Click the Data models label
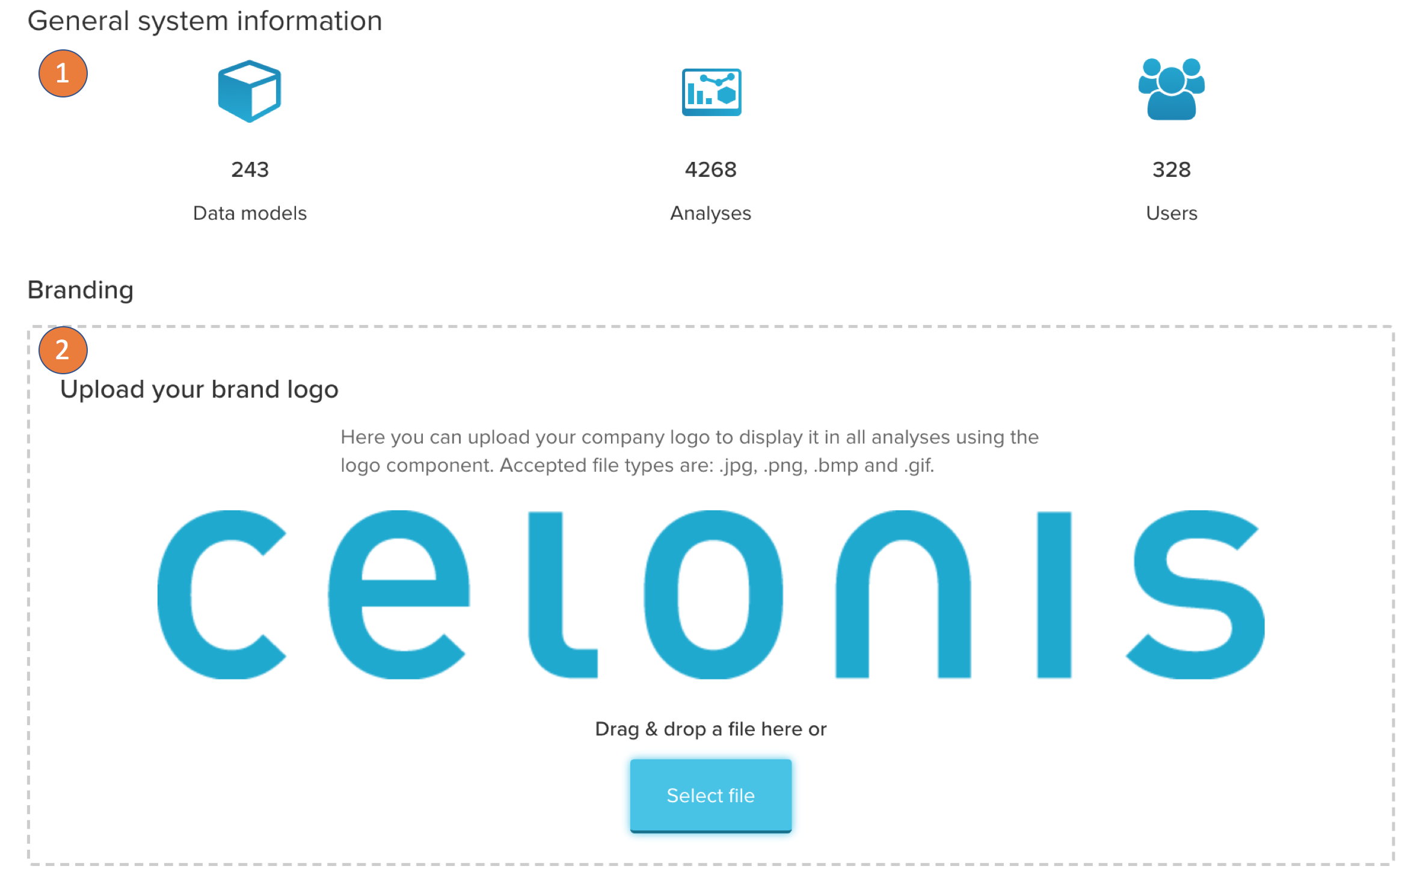The width and height of the screenshot is (1423, 881). point(250,213)
